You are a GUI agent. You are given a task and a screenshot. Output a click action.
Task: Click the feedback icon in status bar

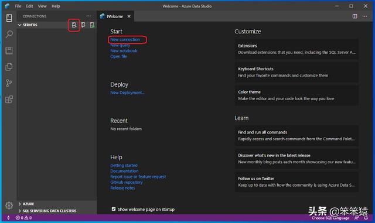click(x=357, y=218)
